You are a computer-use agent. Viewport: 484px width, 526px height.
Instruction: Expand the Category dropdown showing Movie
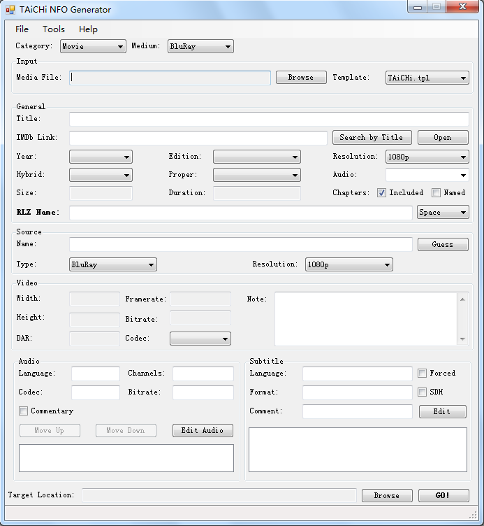coord(93,46)
